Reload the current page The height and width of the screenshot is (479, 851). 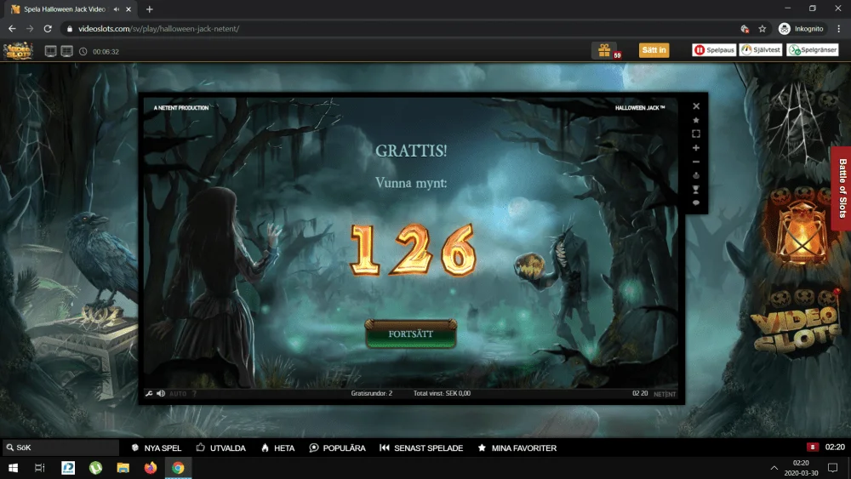click(x=48, y=29)
